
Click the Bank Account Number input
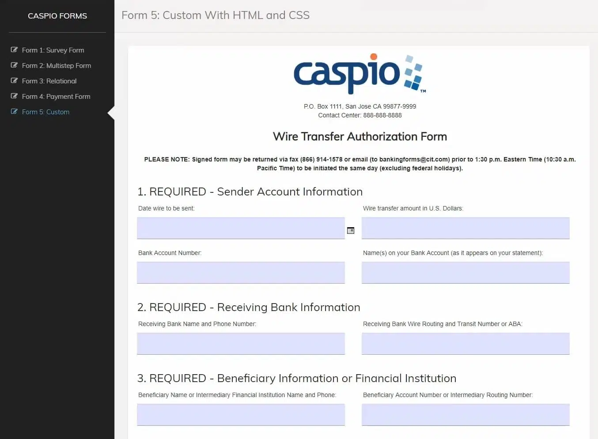point(241,273)
